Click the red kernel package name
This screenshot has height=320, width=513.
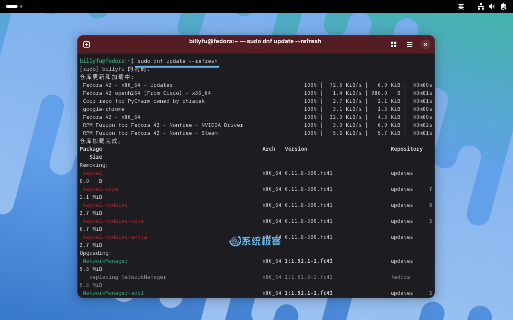coord(93,173)
